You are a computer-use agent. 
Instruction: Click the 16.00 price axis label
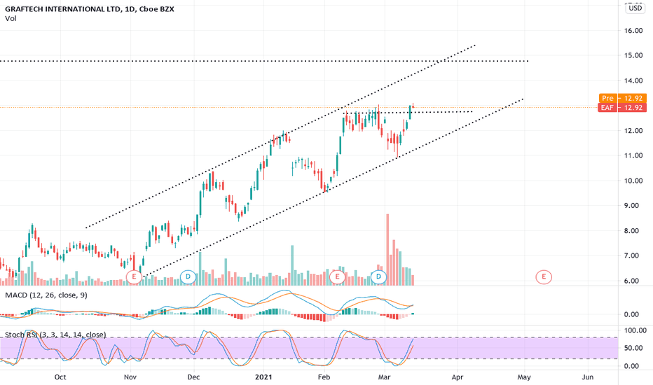pos(633,30)
